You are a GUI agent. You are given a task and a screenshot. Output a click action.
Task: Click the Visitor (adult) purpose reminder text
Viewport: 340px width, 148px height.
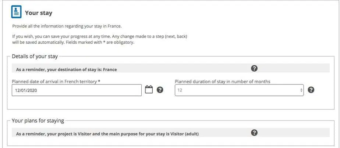click(x=107, y=134)
